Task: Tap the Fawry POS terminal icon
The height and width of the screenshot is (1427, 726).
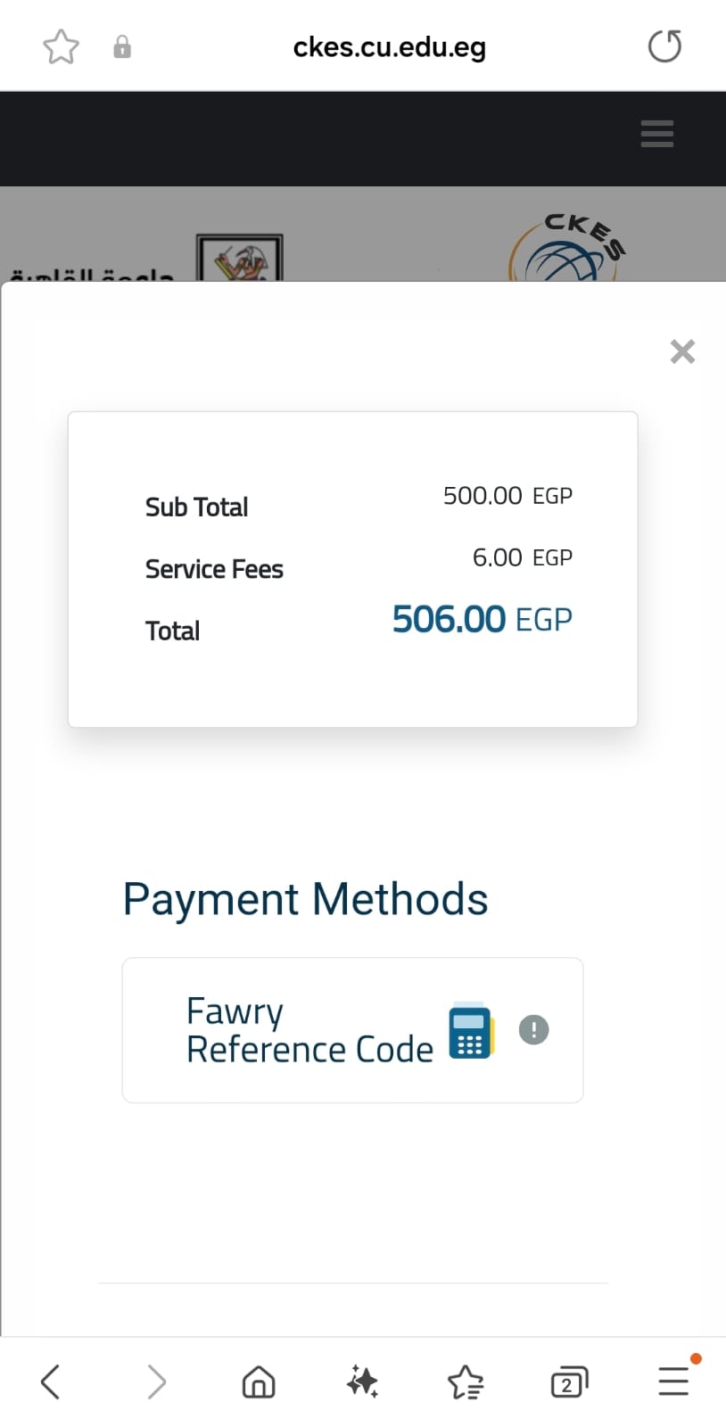Action: [471, 1030]
